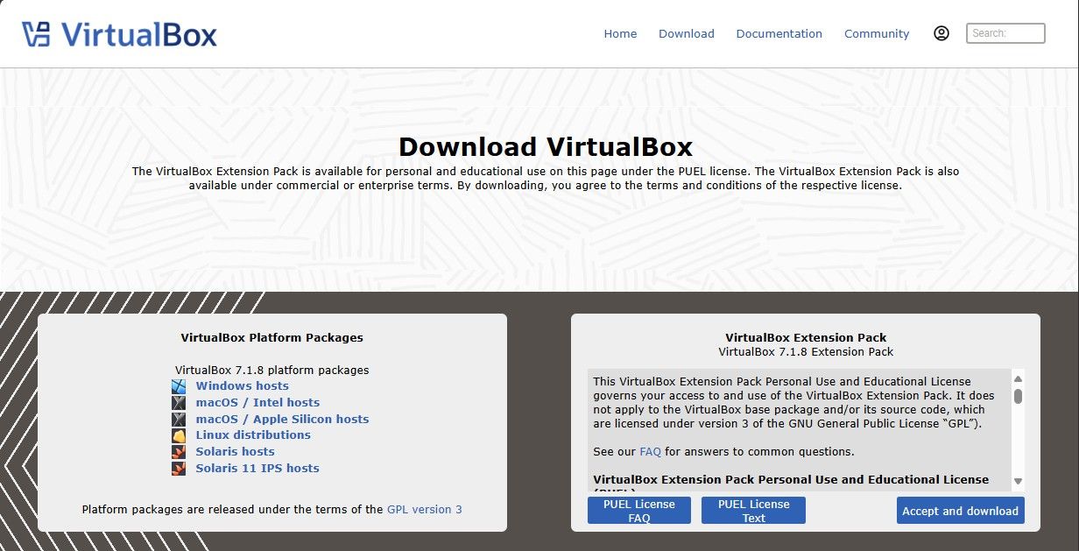Viewport: 1079px width, 551px height.
Task: Open the FAQ link in the license text
Action: click(650, 452)
